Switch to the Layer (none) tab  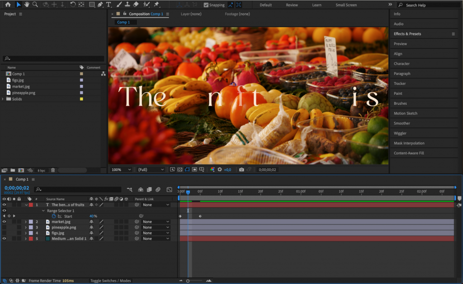pyautogui.click(x=192, y=14)
